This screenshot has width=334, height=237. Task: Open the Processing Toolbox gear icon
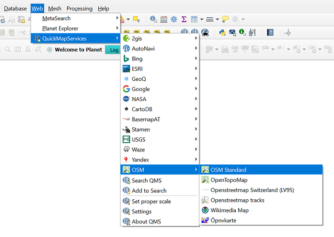[x=174, y=19]
